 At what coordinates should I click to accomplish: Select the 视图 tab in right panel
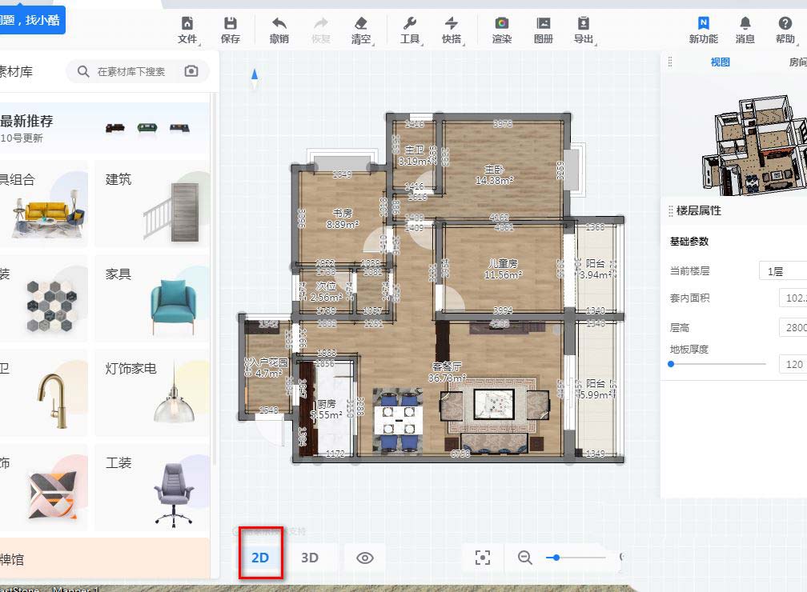[x=720, y=62]
